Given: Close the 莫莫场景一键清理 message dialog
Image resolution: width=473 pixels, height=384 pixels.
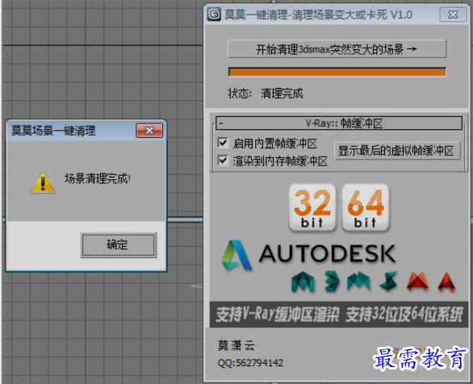Looking at the screenshot, I should (149, 131).
